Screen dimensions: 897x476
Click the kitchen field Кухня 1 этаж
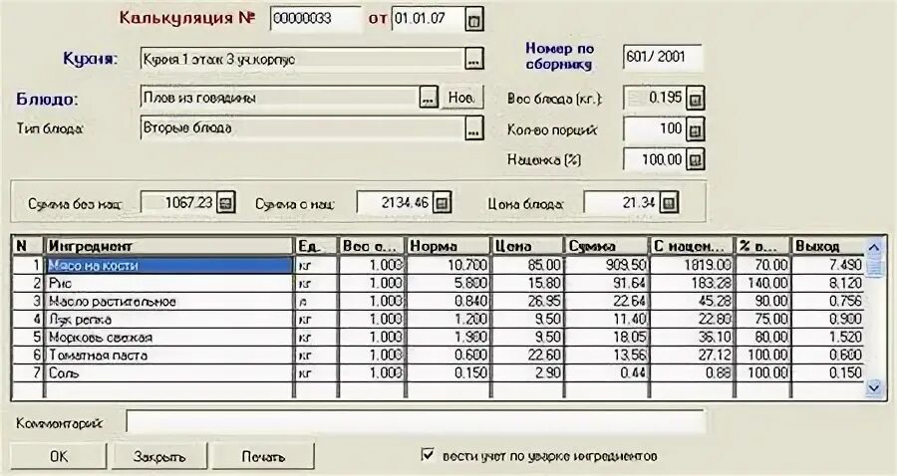301,60
